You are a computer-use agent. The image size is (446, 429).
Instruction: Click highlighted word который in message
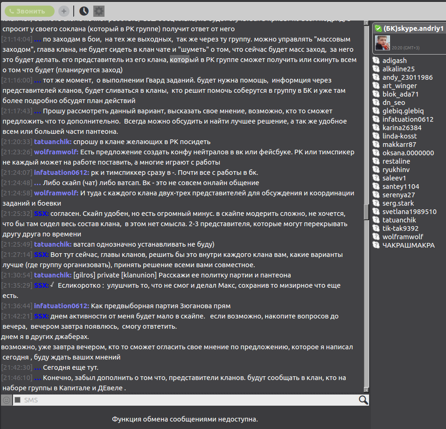(184, 60)
